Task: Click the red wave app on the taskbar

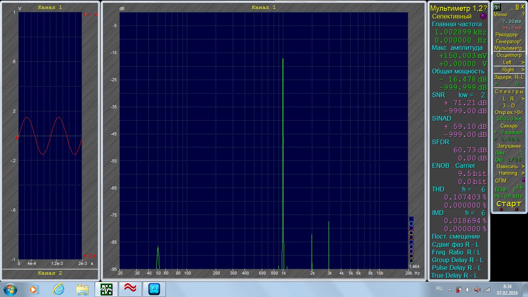Action: pyautogui.click(x=130, y=289)
